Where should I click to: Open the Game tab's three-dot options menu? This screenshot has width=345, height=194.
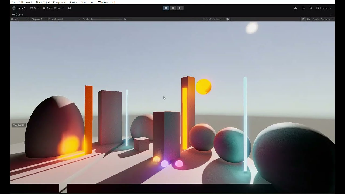tap(332, 15)
